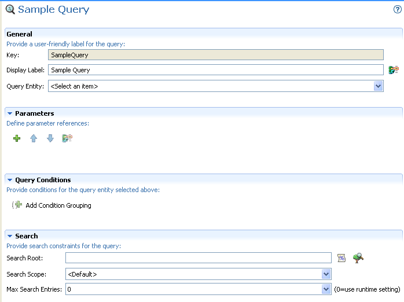Open the Query Entity dropdown
The image size is (404, 302).
(378, 86)
